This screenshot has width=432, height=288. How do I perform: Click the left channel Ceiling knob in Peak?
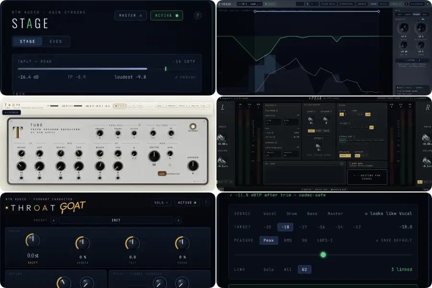[x=222, y=161]
